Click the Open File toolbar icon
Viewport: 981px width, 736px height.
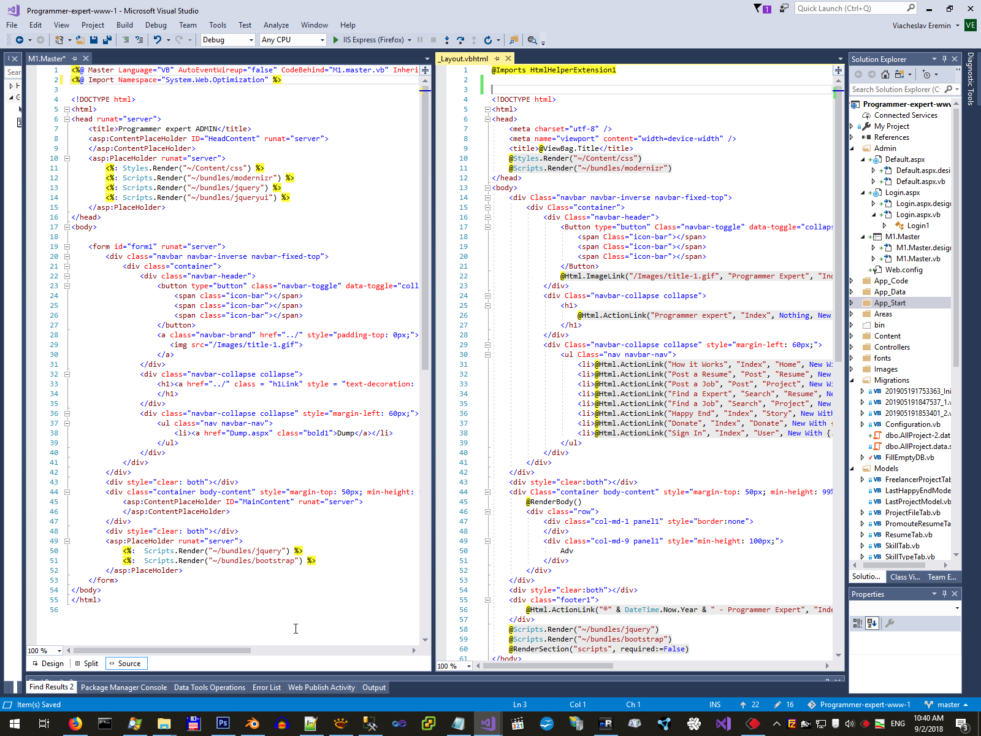tap(80, 40)
